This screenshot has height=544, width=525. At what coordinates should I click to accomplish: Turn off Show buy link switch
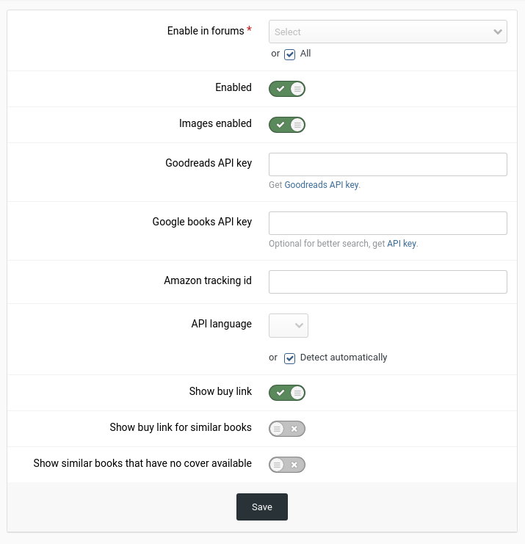click(x=286, y=393)
